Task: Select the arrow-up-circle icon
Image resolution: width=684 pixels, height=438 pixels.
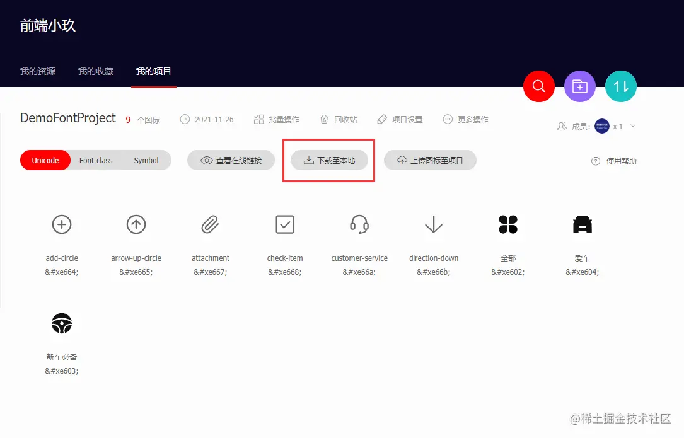Action: [x=136, y=224]
